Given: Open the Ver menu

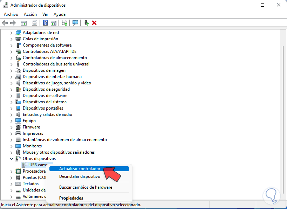Looking at the screenshot, I should pos(45,14).
